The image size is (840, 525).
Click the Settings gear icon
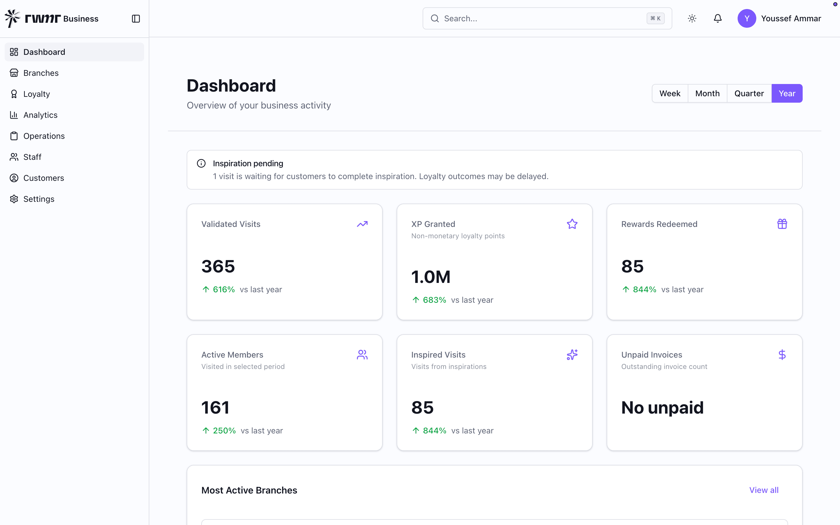pyautogui.click(x=14, y=199)
